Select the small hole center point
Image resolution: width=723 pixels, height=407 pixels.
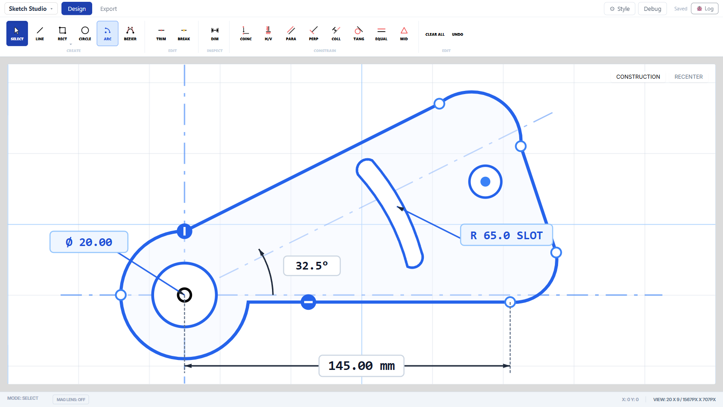(485, 181)
